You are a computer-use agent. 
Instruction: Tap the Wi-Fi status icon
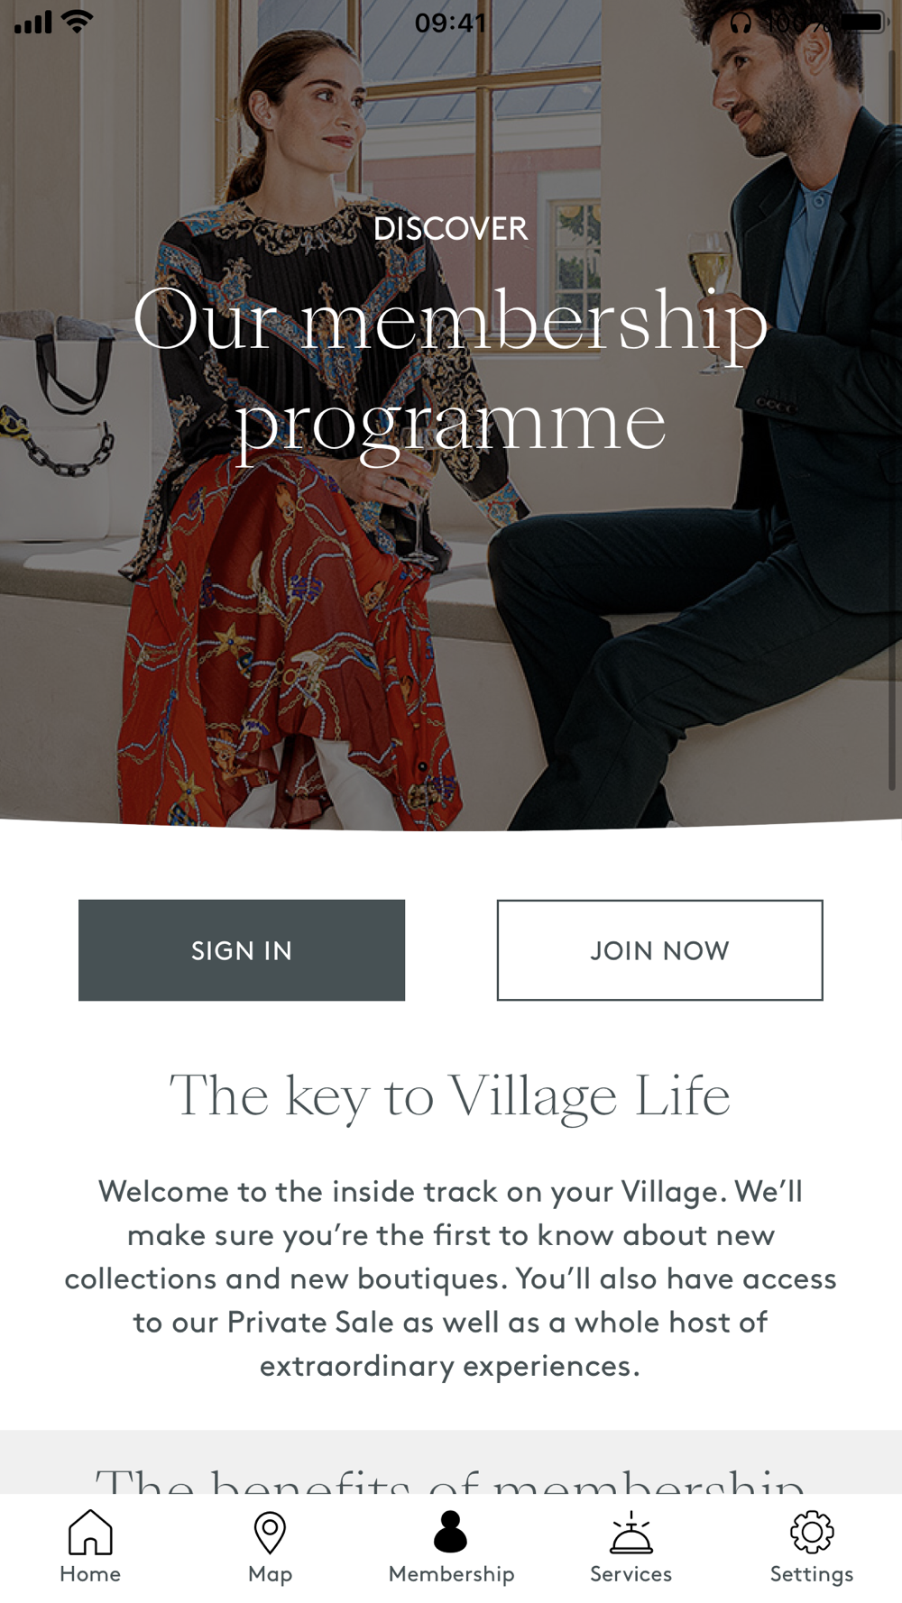pyautogui.click(x=78, y=22)
